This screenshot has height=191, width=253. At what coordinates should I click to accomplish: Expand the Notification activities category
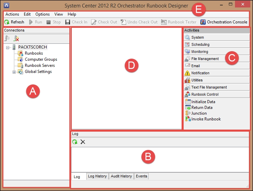pos(217,73)
